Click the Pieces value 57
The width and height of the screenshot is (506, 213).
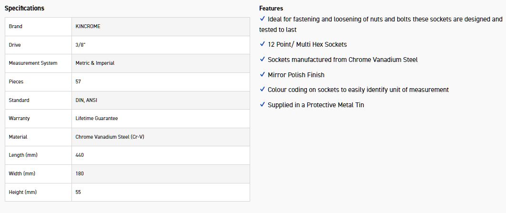78,81
